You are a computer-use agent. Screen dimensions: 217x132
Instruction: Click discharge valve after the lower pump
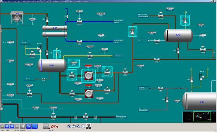[107, 89]
